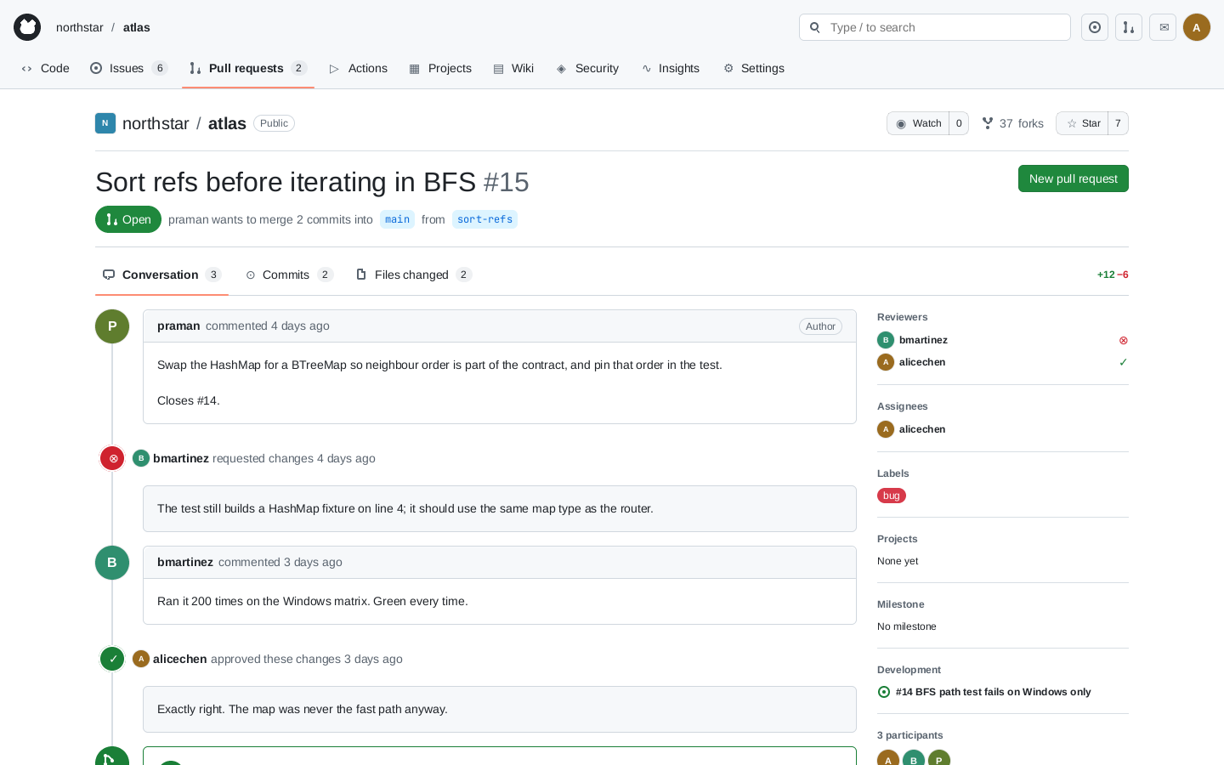This screenshot has height=765, width=1224.
Task: Click the New pull request button
Action: point(1074,178)
